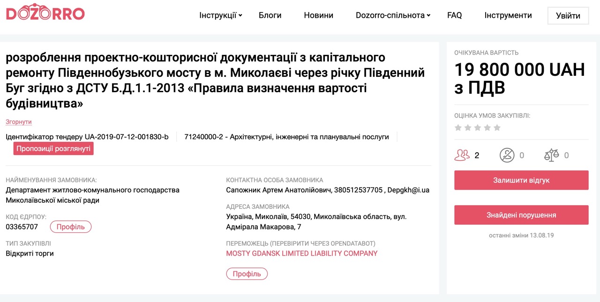This screenshot has width=600, height=302.
Task: Click the Dozorro logo
Action: point(45,14)
